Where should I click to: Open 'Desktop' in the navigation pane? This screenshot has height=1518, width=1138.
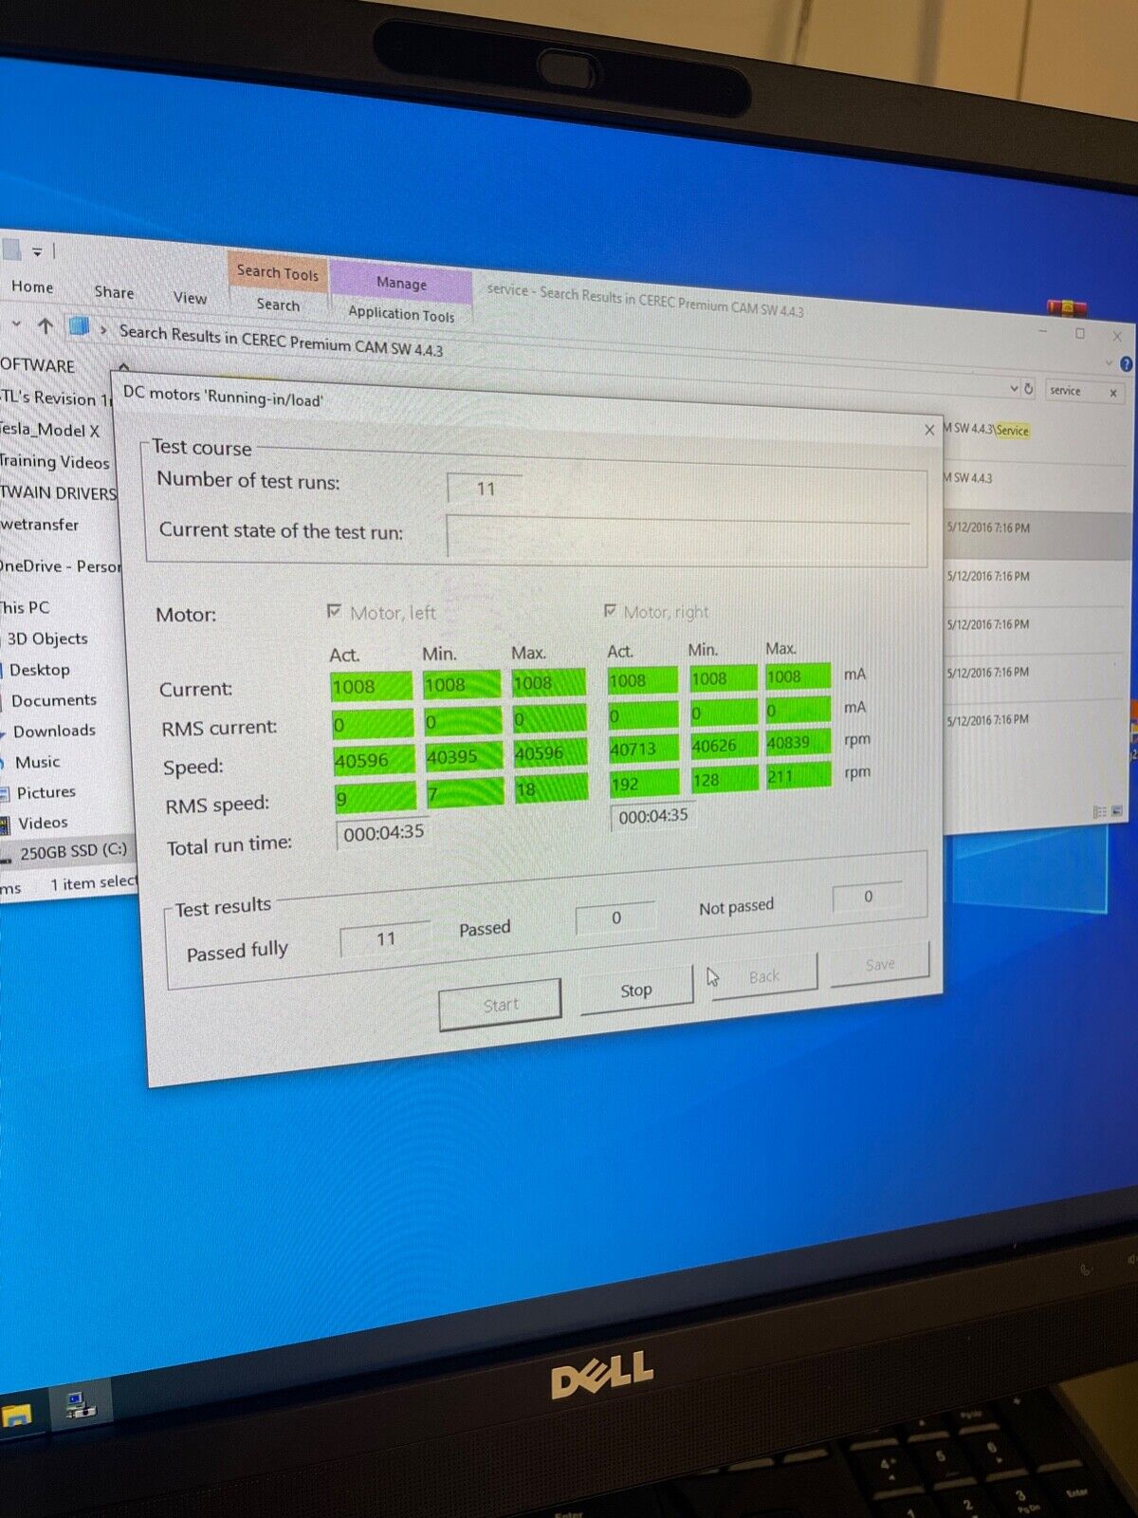click(x=40, y=670)
